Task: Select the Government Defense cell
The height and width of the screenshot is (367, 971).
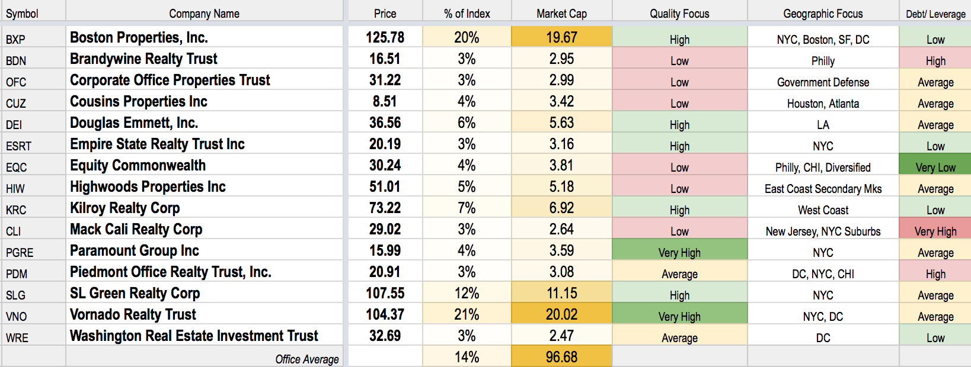Action: 823,79
